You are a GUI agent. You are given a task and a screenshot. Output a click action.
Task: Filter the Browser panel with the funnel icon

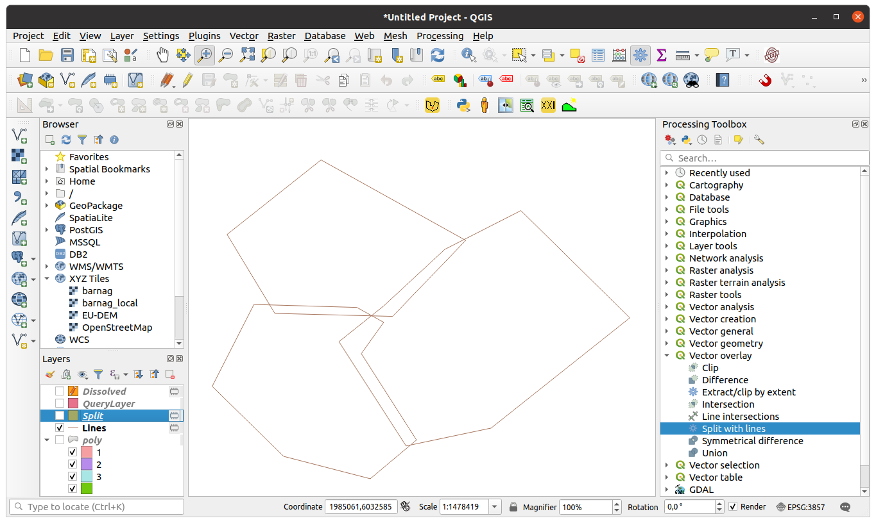(82, 140)
